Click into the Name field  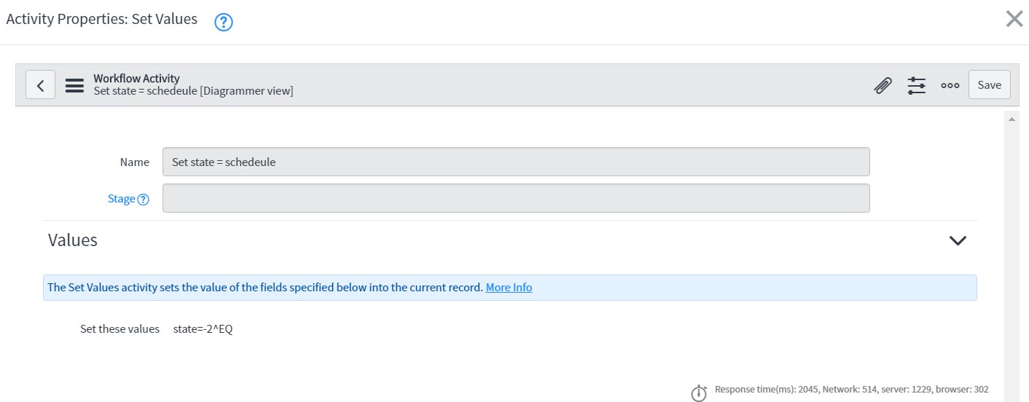[515, 162]
